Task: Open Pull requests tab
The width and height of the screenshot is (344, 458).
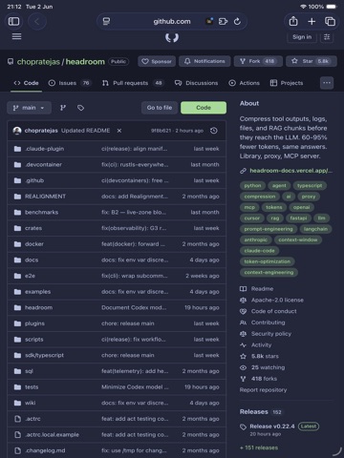Action: click(x=133, y=83)
